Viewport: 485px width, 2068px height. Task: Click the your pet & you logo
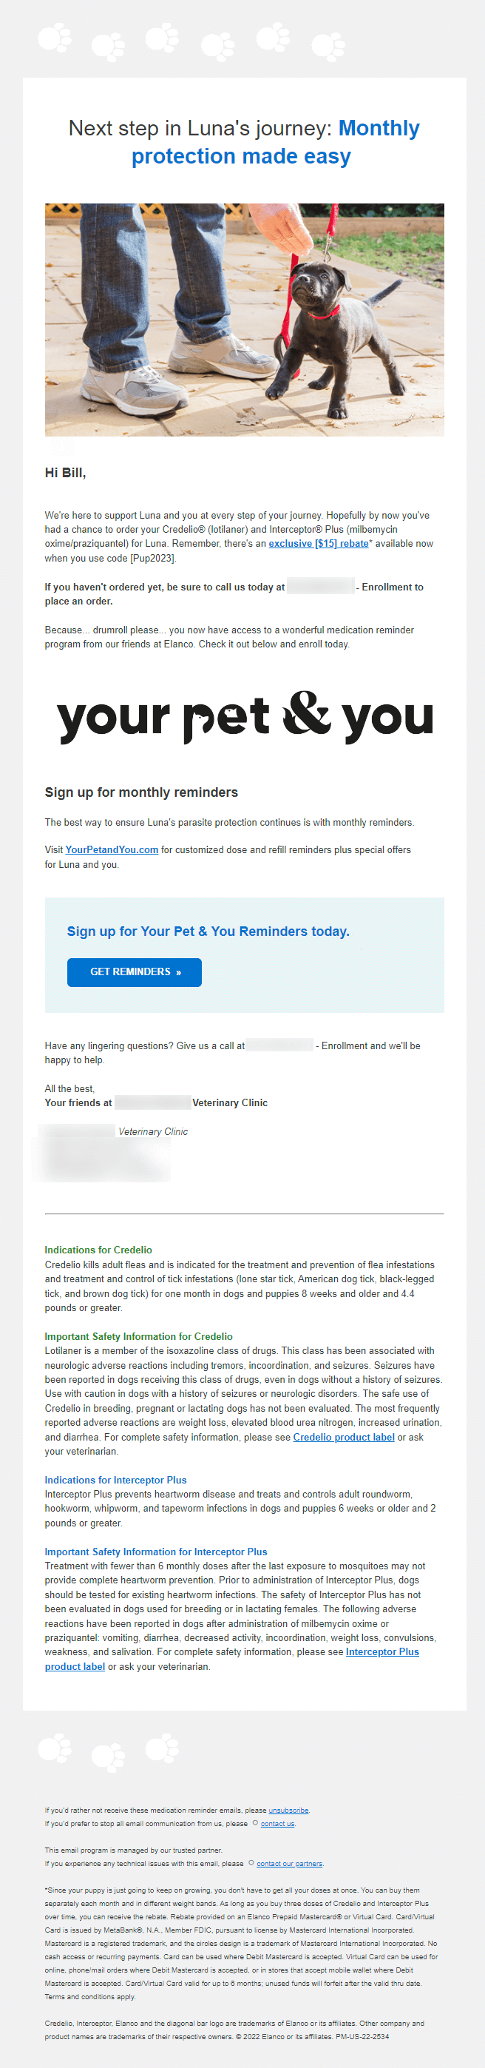click(245, 717)
